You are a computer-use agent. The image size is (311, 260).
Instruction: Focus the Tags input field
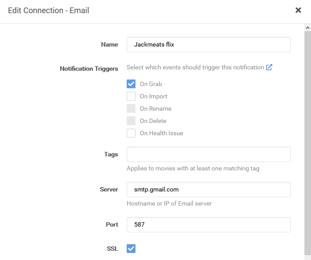coord(209,154)
